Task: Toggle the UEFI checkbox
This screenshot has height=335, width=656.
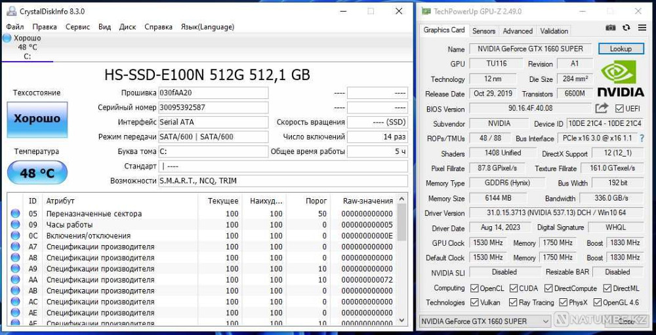Action: point(619,109)
